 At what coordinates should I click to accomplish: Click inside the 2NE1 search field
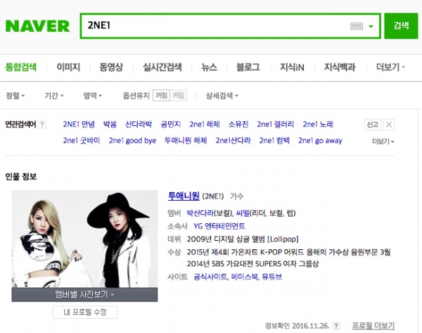[x=215, y=26]
